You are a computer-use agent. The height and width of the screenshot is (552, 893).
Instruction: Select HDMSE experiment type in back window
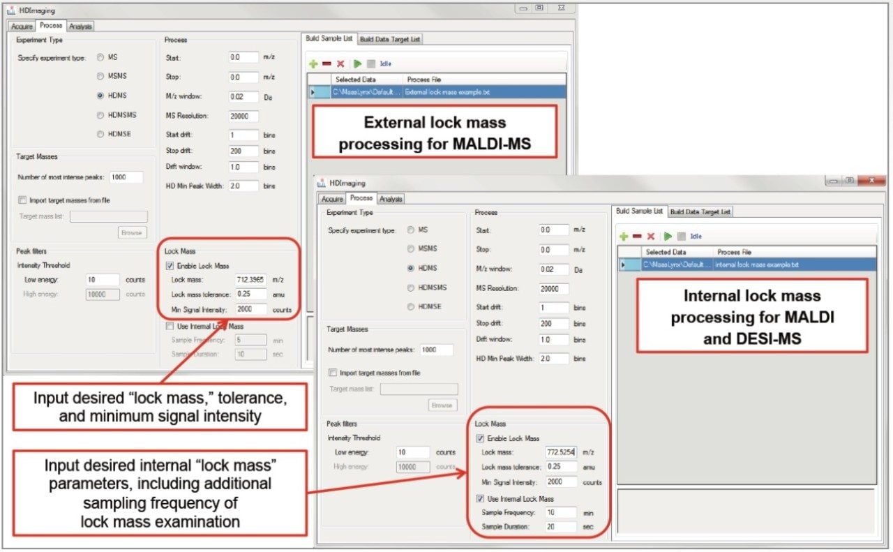click(x=100, y=134)
